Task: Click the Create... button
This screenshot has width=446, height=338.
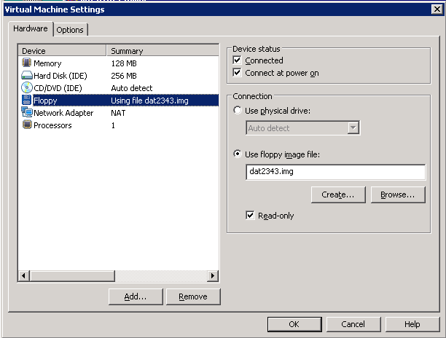Action: point(337,194)
